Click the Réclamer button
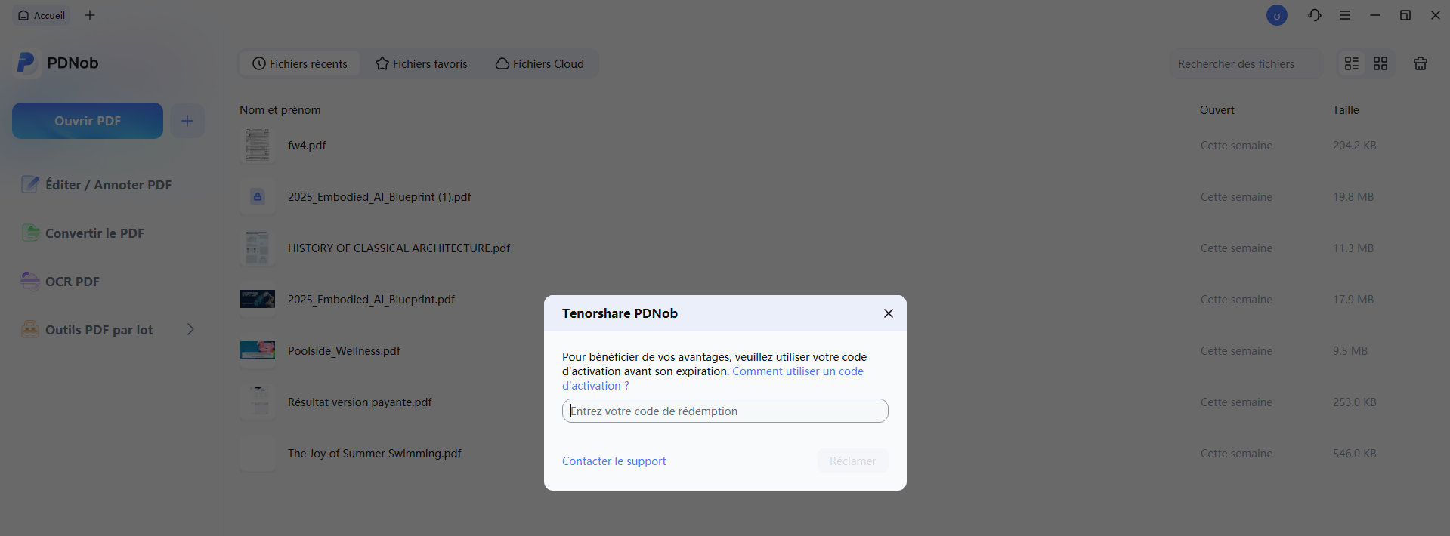Viewport: 1450px width, 536px height. pos(853,461)
